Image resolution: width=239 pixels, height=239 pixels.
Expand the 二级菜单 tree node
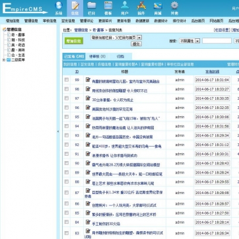[4, 60]
